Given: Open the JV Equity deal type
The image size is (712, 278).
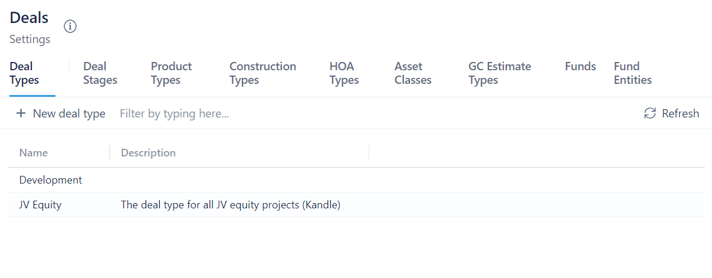Looking at the screenshot, I should (40, 205).
